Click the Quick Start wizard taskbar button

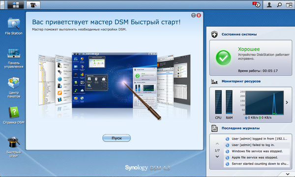point(33,5)
